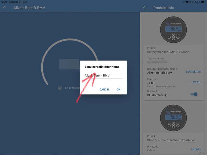Click BEARBEITEN to edit the custom name
The image size is (207, 155).
coord(193,72)
